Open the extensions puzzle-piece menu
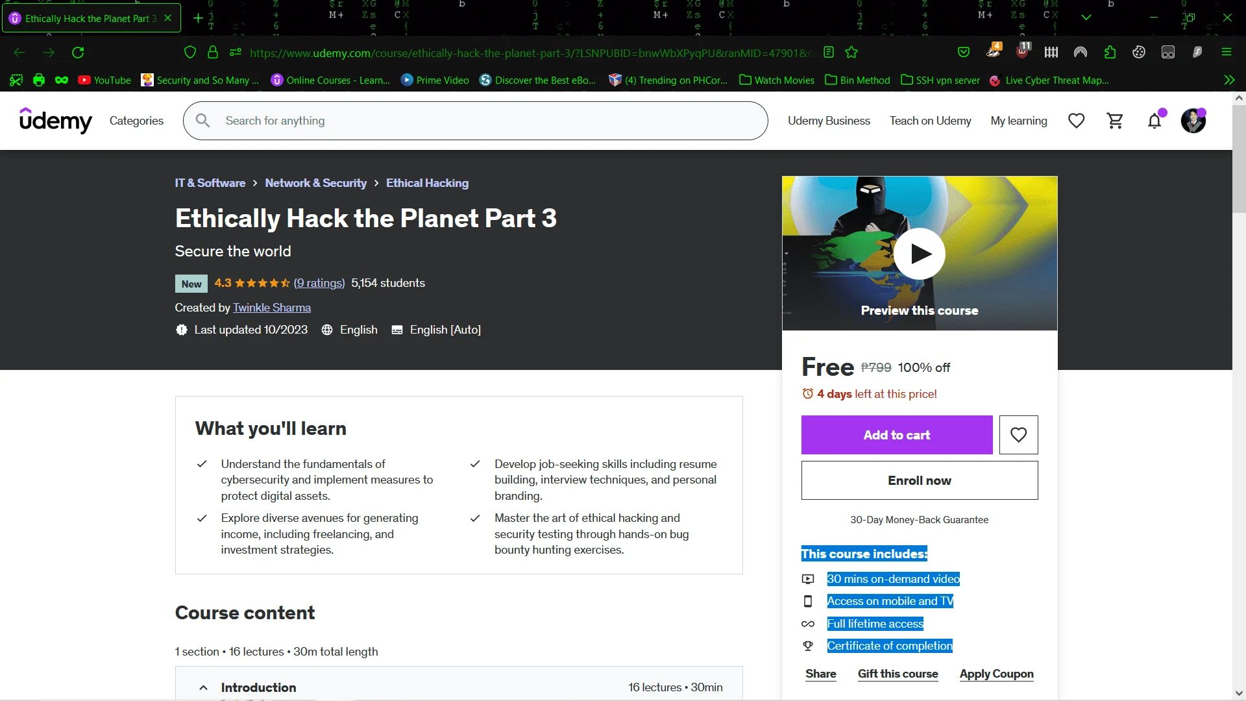The image size is (1246, 701). click(x=1110, y=53)
